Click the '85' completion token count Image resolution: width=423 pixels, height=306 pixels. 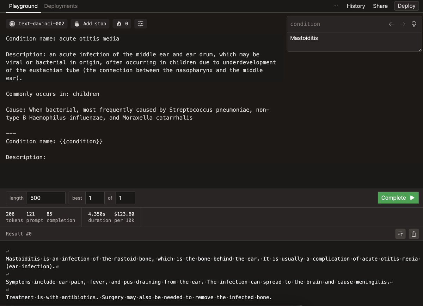click(x=49, y=214)
